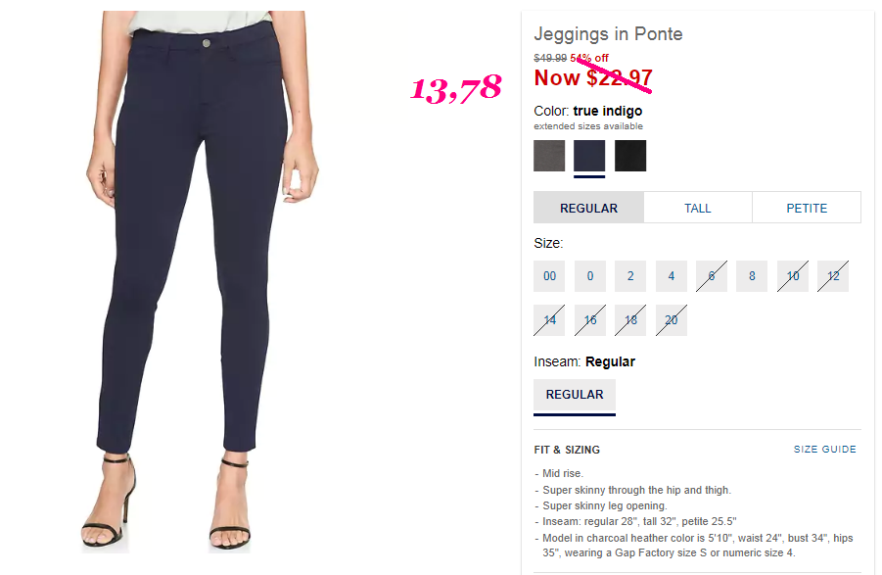Click the sold-out size 14
This screenshot has height=575, width=882.
click(549, 320)
